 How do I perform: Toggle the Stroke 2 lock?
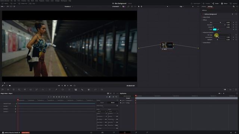pyautogui.click(x=16, y=109)
